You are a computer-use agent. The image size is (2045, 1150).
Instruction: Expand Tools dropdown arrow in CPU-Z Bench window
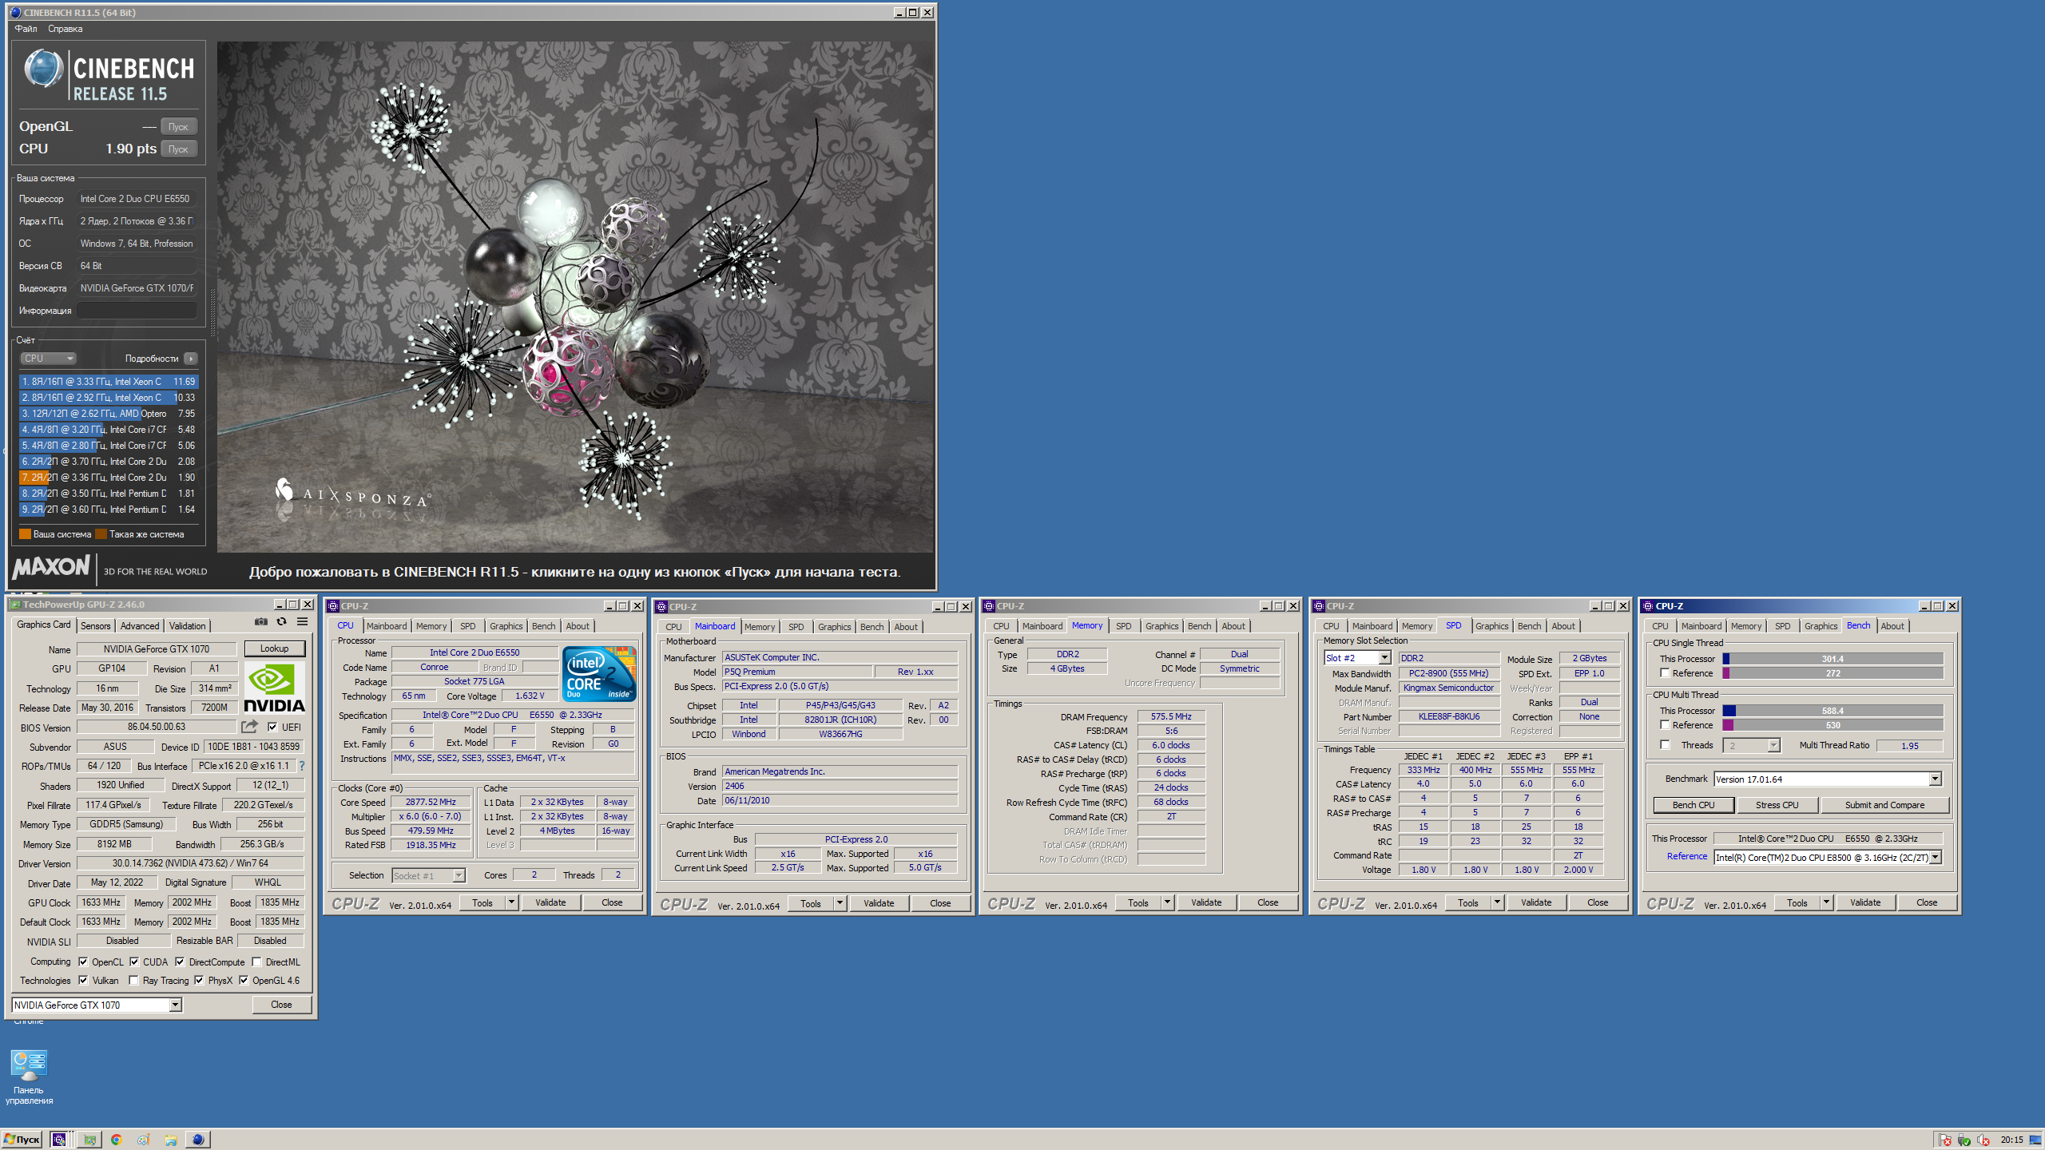tap(1825, 902)
